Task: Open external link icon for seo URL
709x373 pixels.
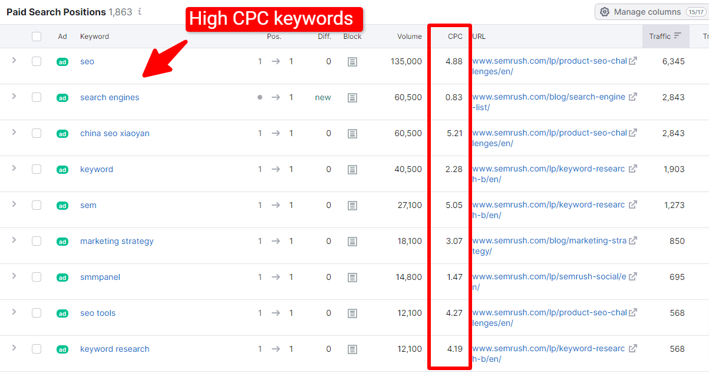Action: click(x=633, y=61)
